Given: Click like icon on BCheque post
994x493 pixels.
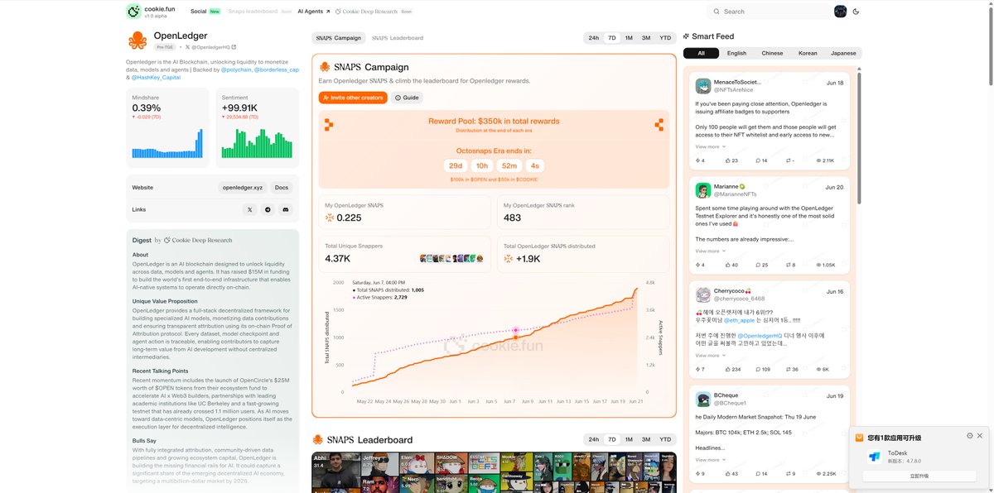Looking at the screenshot, I should coord(728,473).
